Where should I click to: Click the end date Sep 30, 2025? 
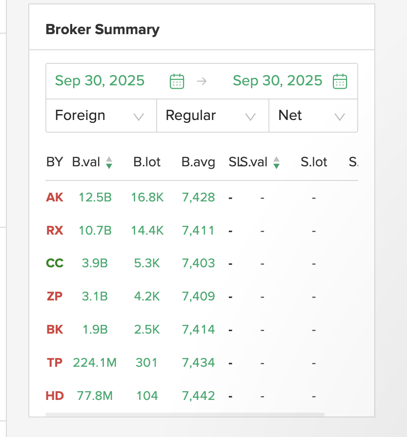point(278,80)
